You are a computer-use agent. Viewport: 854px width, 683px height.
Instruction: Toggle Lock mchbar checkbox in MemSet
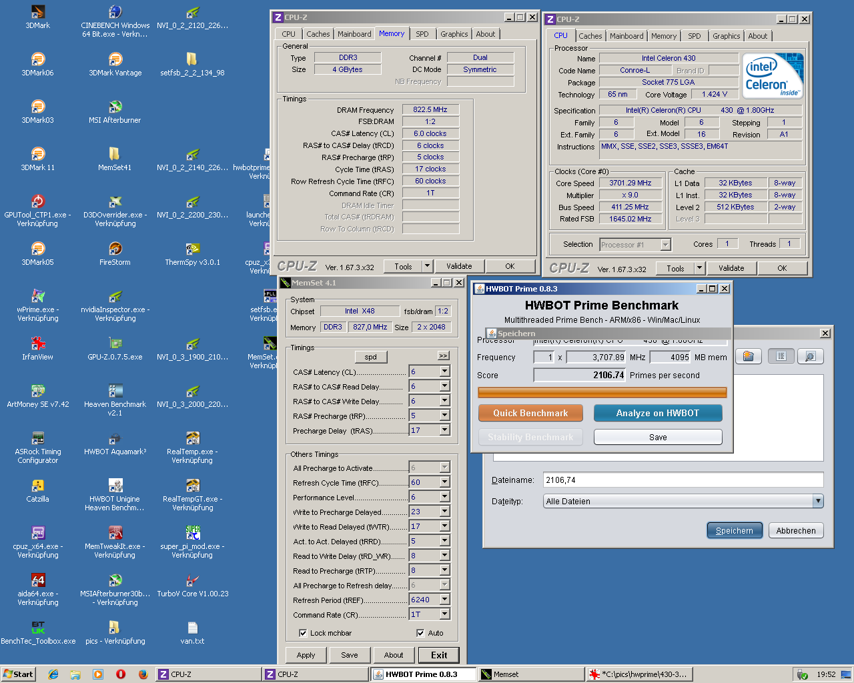point(303,633)
